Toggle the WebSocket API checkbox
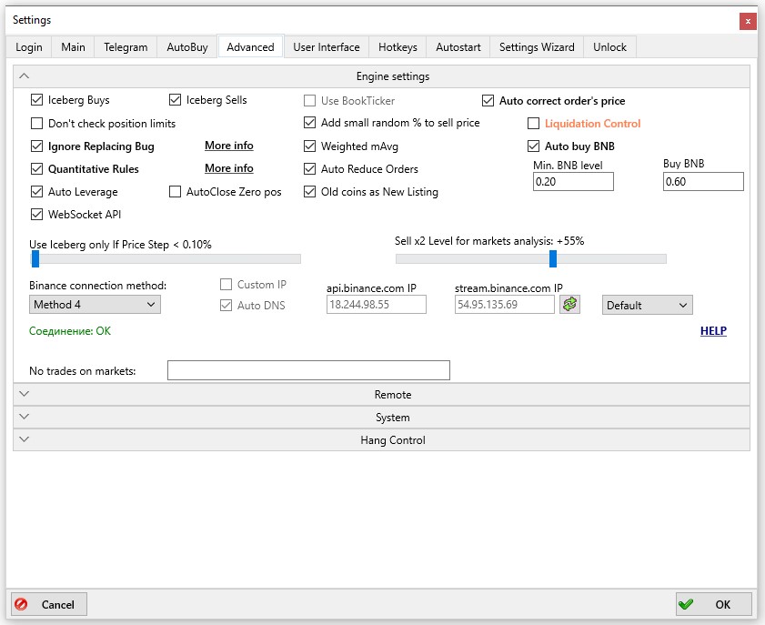Viewport: 765px width, 625px height. [37, 215]
